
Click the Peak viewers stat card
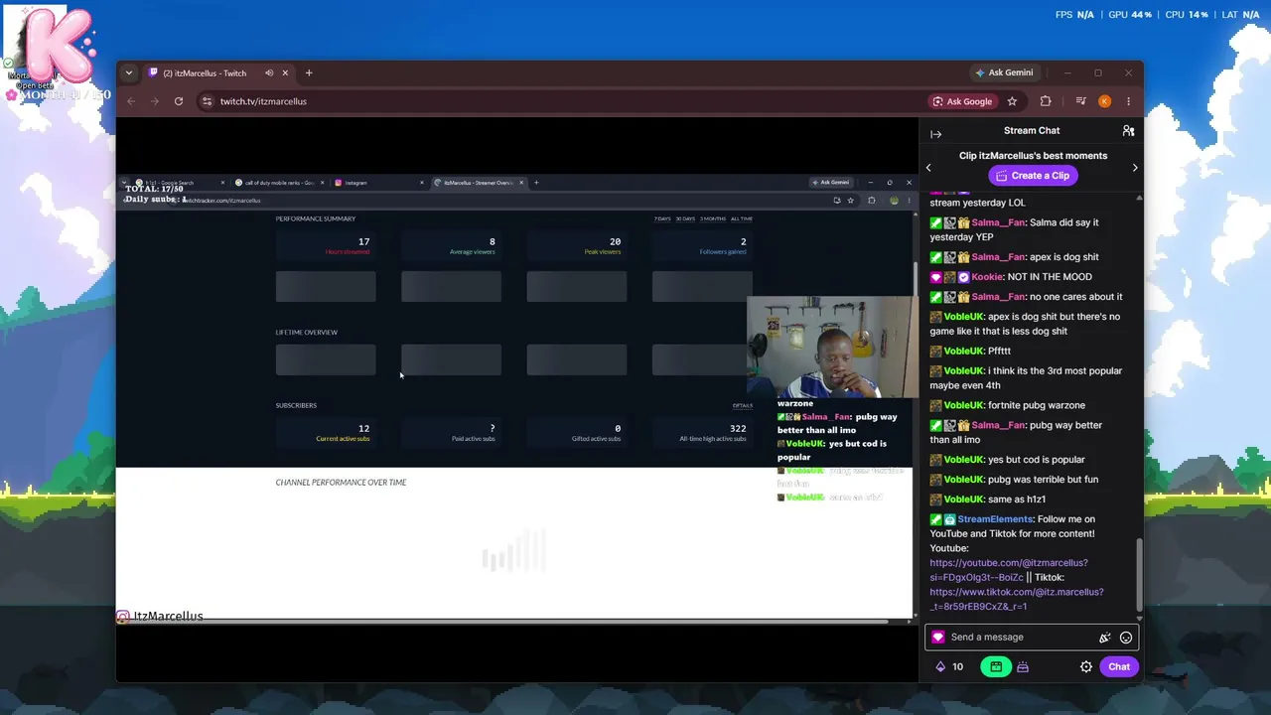coord(576,246)
